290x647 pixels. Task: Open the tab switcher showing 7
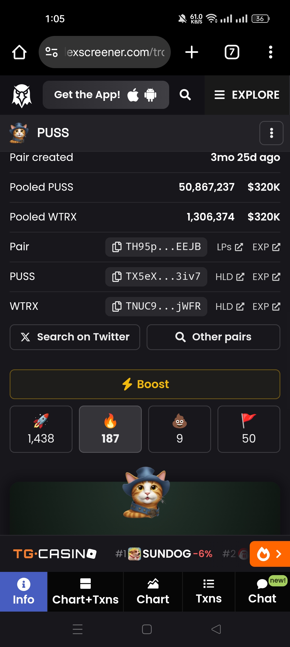coord(232,52)
